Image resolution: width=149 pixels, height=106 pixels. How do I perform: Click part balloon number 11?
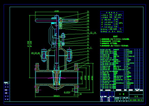[x=88, y=36]
